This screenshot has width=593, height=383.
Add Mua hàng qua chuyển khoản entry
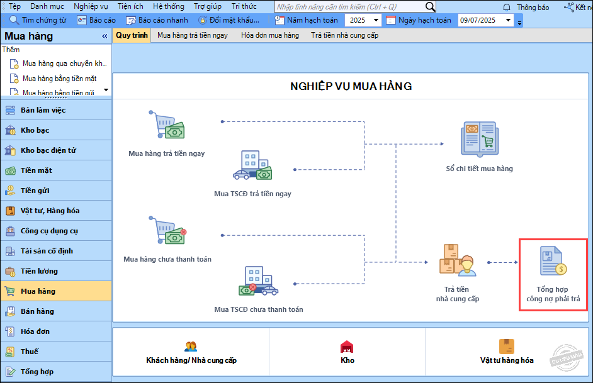point(59,64)
